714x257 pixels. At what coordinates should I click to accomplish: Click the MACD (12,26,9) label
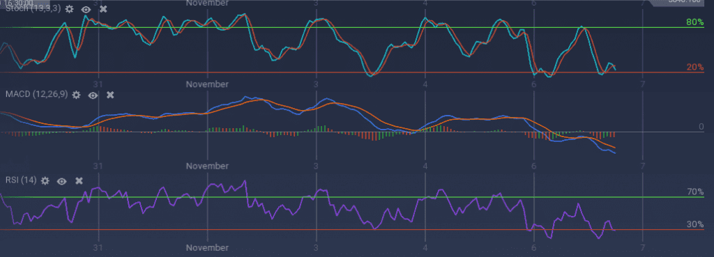[x=36, y=95]
